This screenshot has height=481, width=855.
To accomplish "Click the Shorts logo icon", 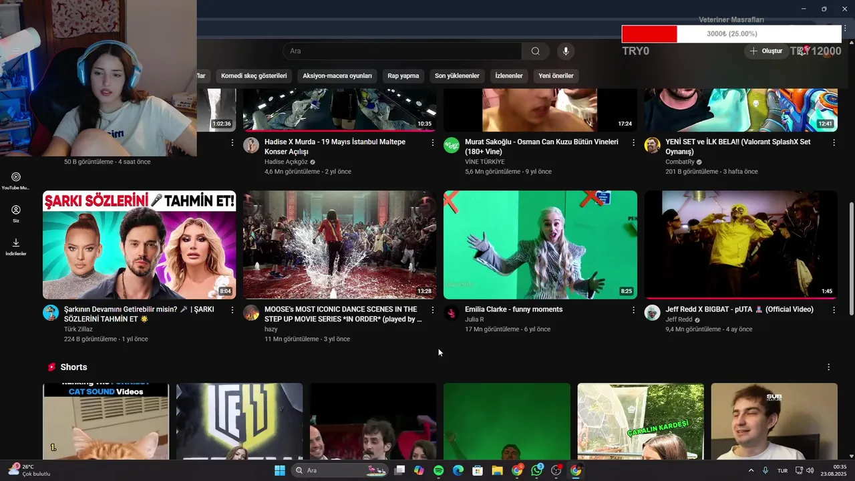I will tap(51, 367).
